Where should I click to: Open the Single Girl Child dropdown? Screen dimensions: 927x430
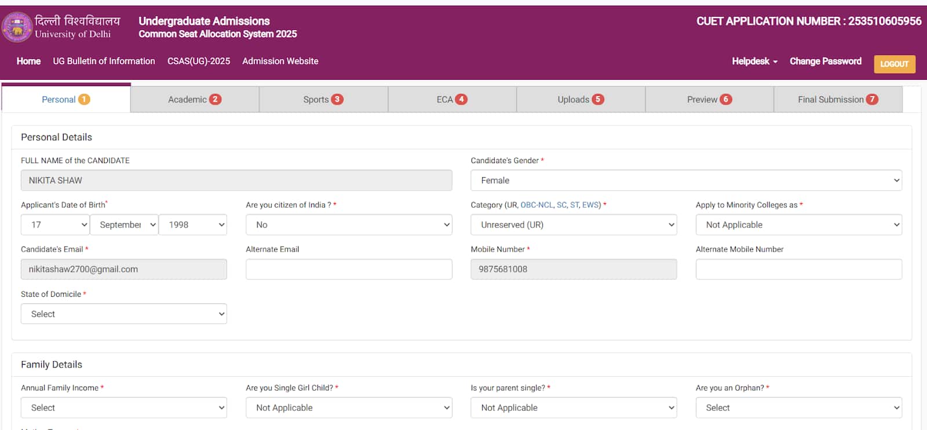tap(349, 407)
